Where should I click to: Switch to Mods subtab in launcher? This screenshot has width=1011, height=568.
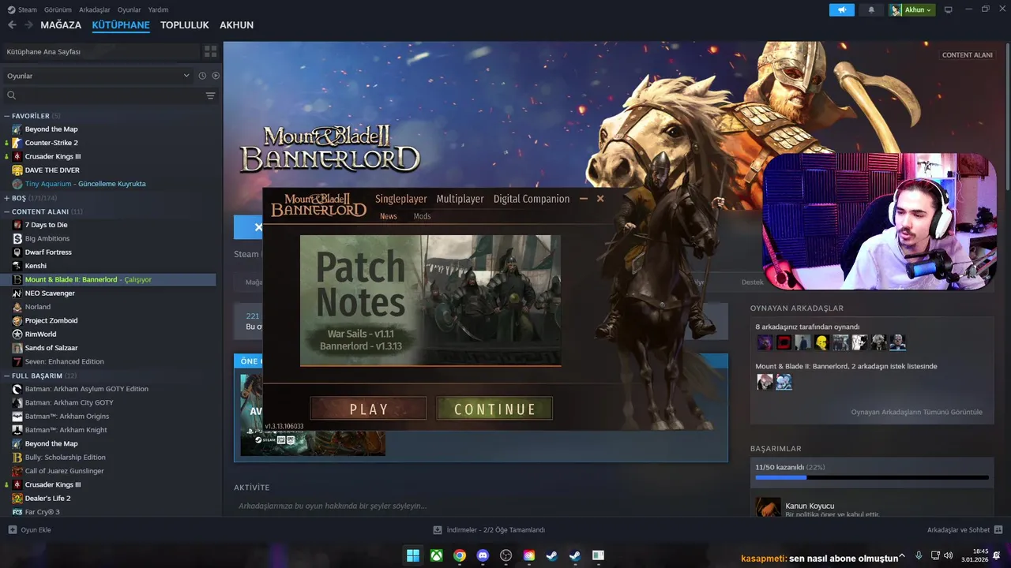pos(423,216)
